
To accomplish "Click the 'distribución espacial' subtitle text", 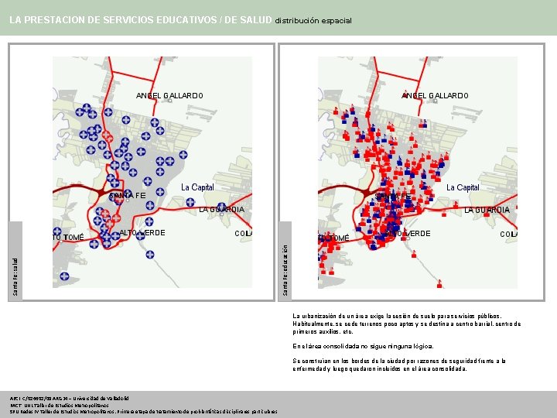I will tap(313, 21).
